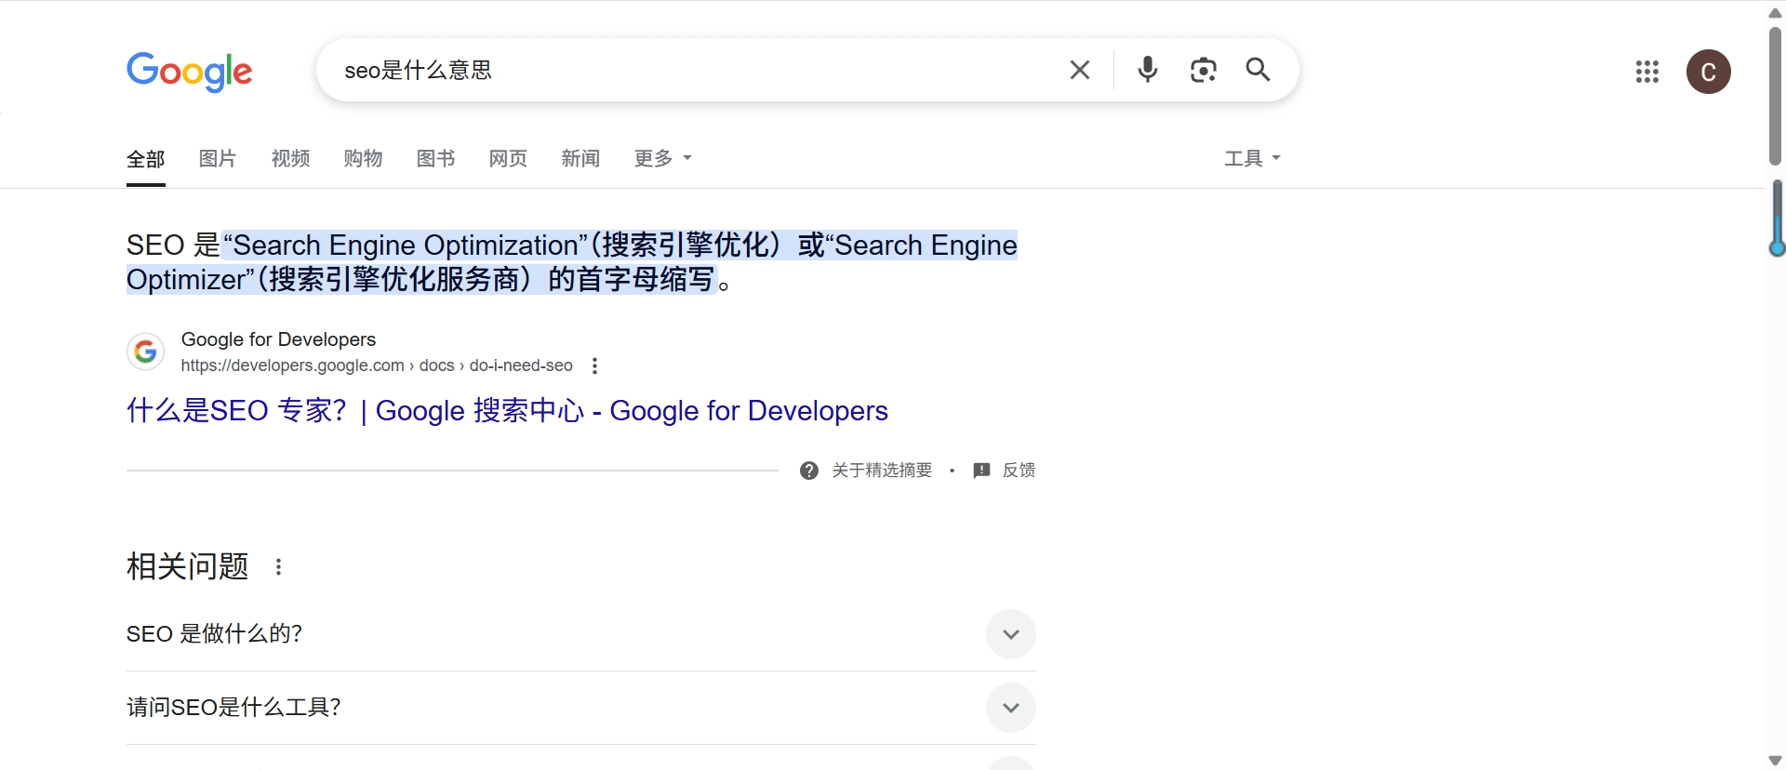Click inside the search input field
Screen dimensions: 1786x770
[698, 70]
